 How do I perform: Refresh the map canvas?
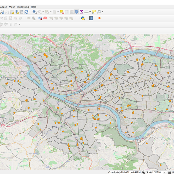tap(26, 12)
